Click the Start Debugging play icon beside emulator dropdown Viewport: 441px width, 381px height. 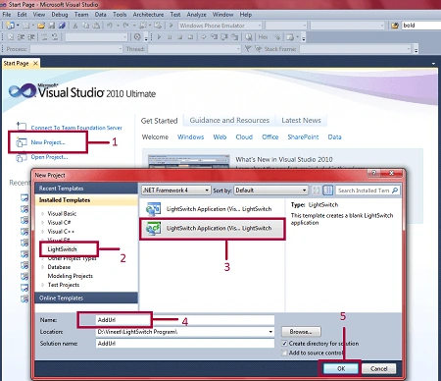[171, 26]
